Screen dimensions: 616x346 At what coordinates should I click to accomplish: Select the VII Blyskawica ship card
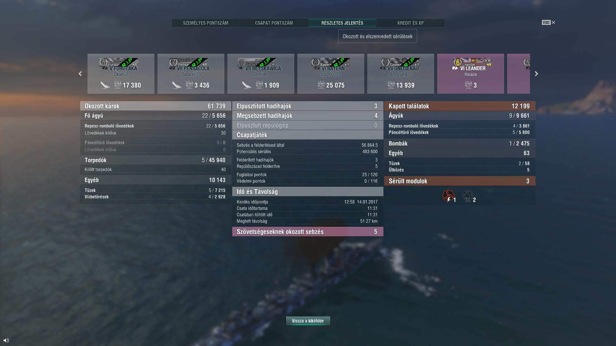(261, 74)
